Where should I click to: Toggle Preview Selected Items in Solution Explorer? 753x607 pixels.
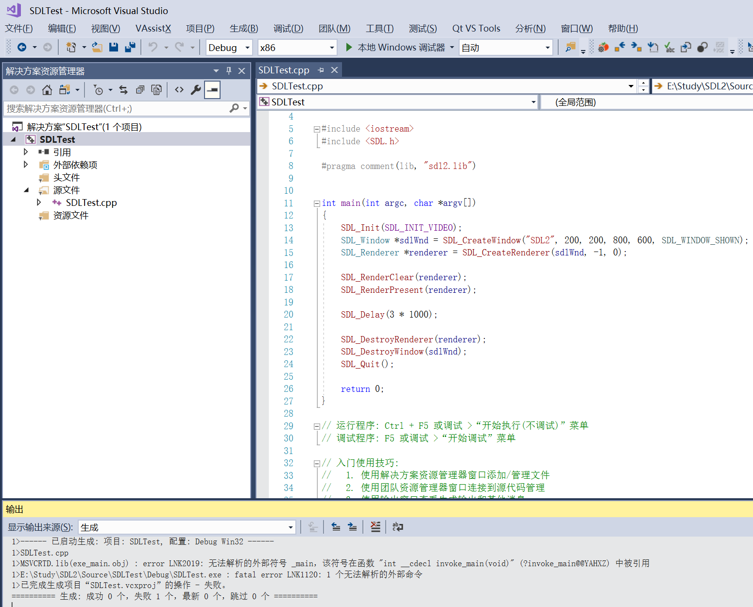[212, 89]
